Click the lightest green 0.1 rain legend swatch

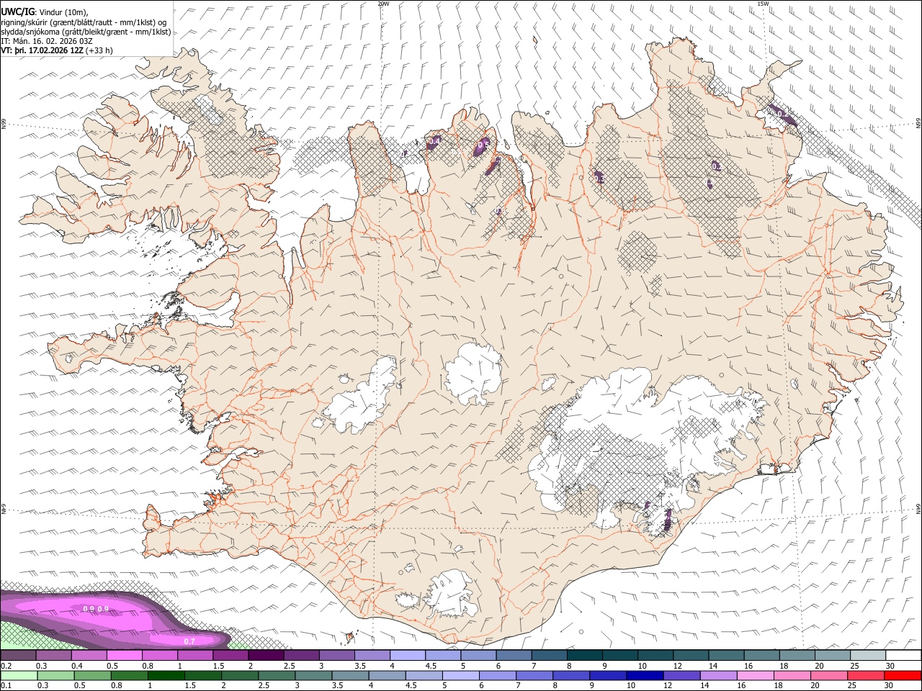click(x=18, y=675)
